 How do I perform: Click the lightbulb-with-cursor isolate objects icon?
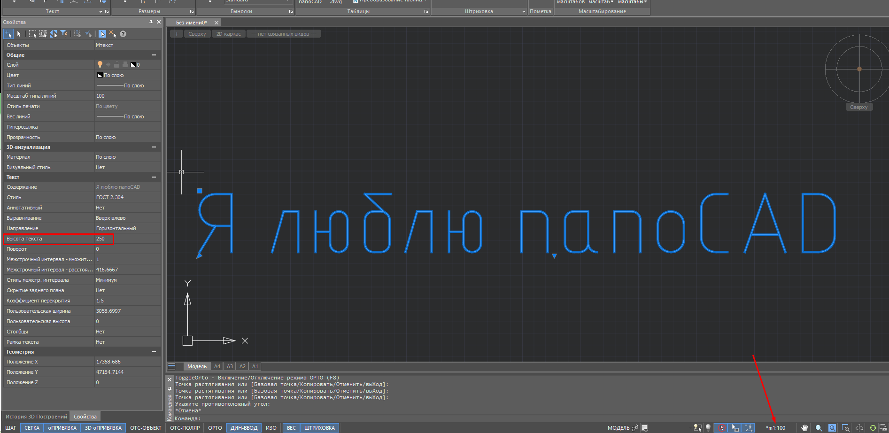(697, 428)
